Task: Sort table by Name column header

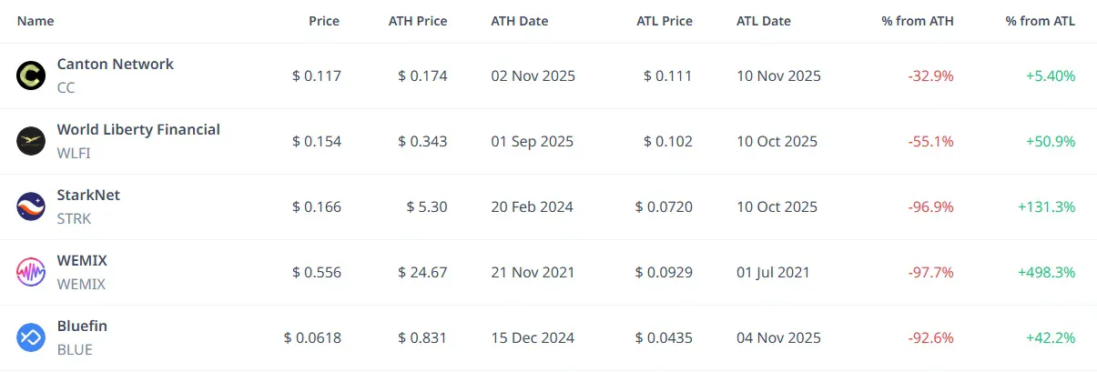Action: (x=36, y=21)
